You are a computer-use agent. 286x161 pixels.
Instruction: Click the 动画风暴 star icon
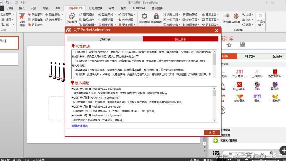22,17
